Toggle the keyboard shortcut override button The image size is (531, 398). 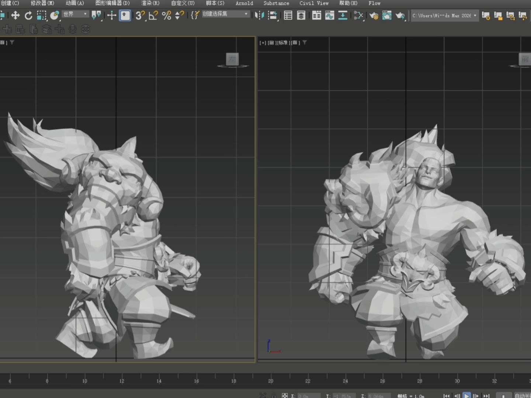coord(125,15)
